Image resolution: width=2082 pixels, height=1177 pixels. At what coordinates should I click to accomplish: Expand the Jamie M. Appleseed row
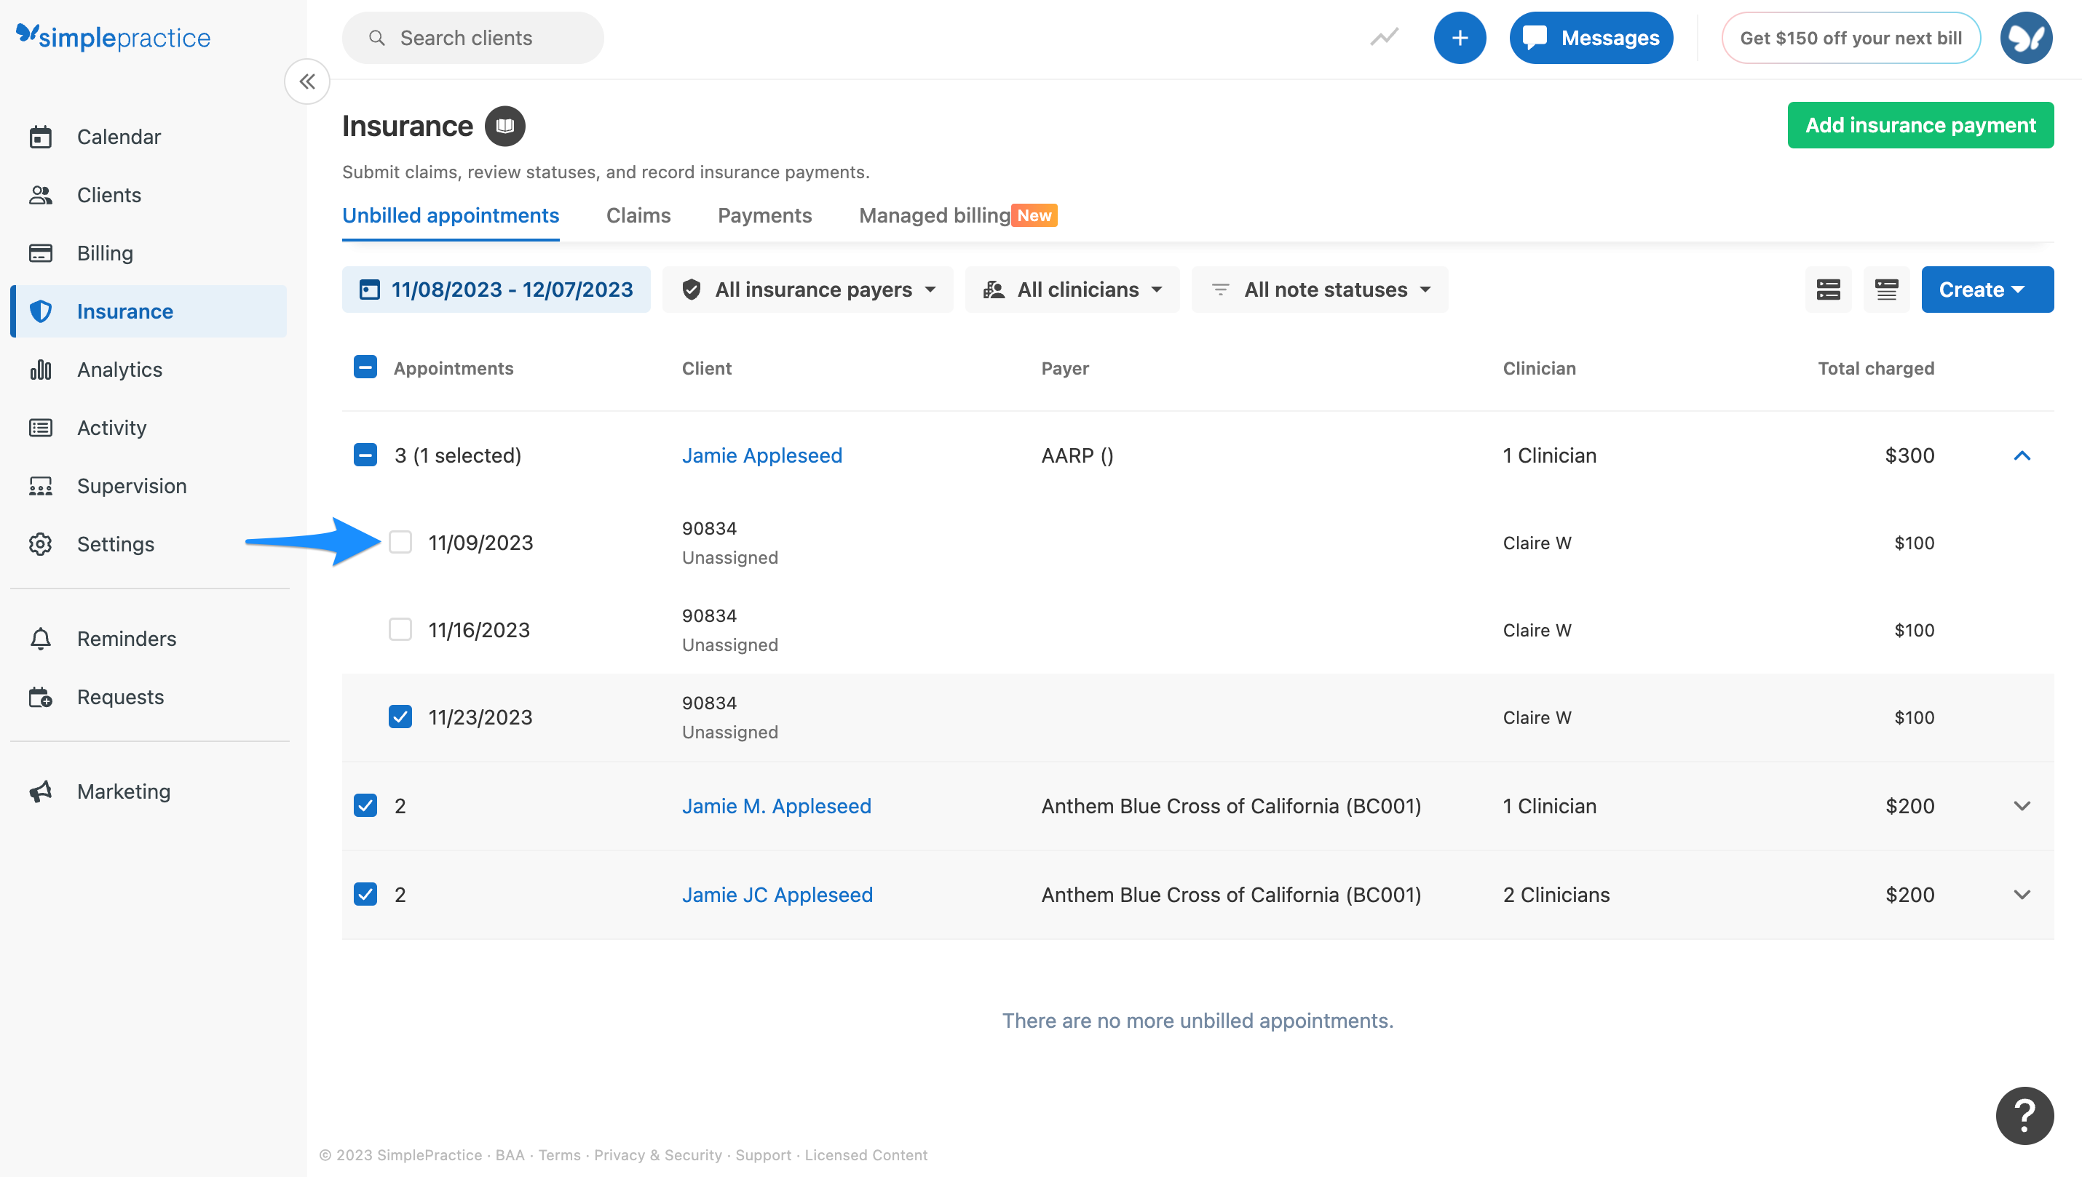[x=2022, y=806]
